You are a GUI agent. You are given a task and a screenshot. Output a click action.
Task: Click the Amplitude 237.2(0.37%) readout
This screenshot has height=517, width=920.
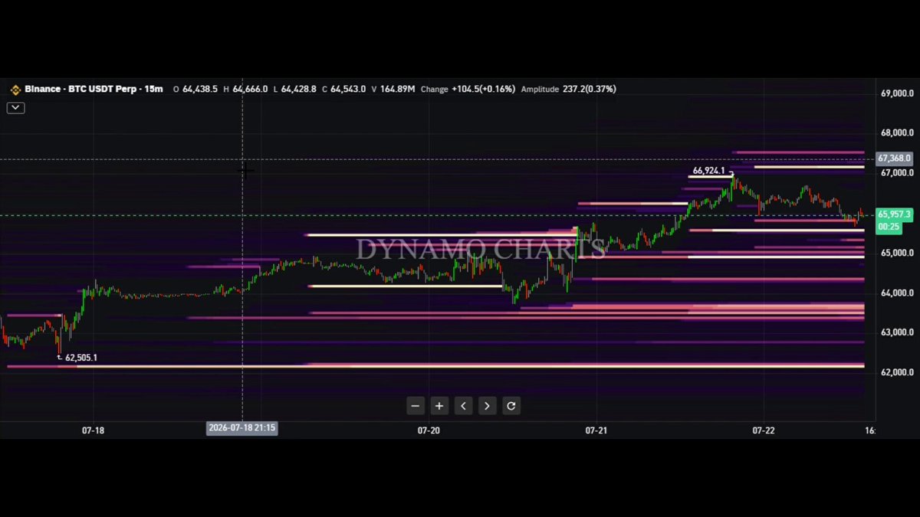[x=568, y=90]
